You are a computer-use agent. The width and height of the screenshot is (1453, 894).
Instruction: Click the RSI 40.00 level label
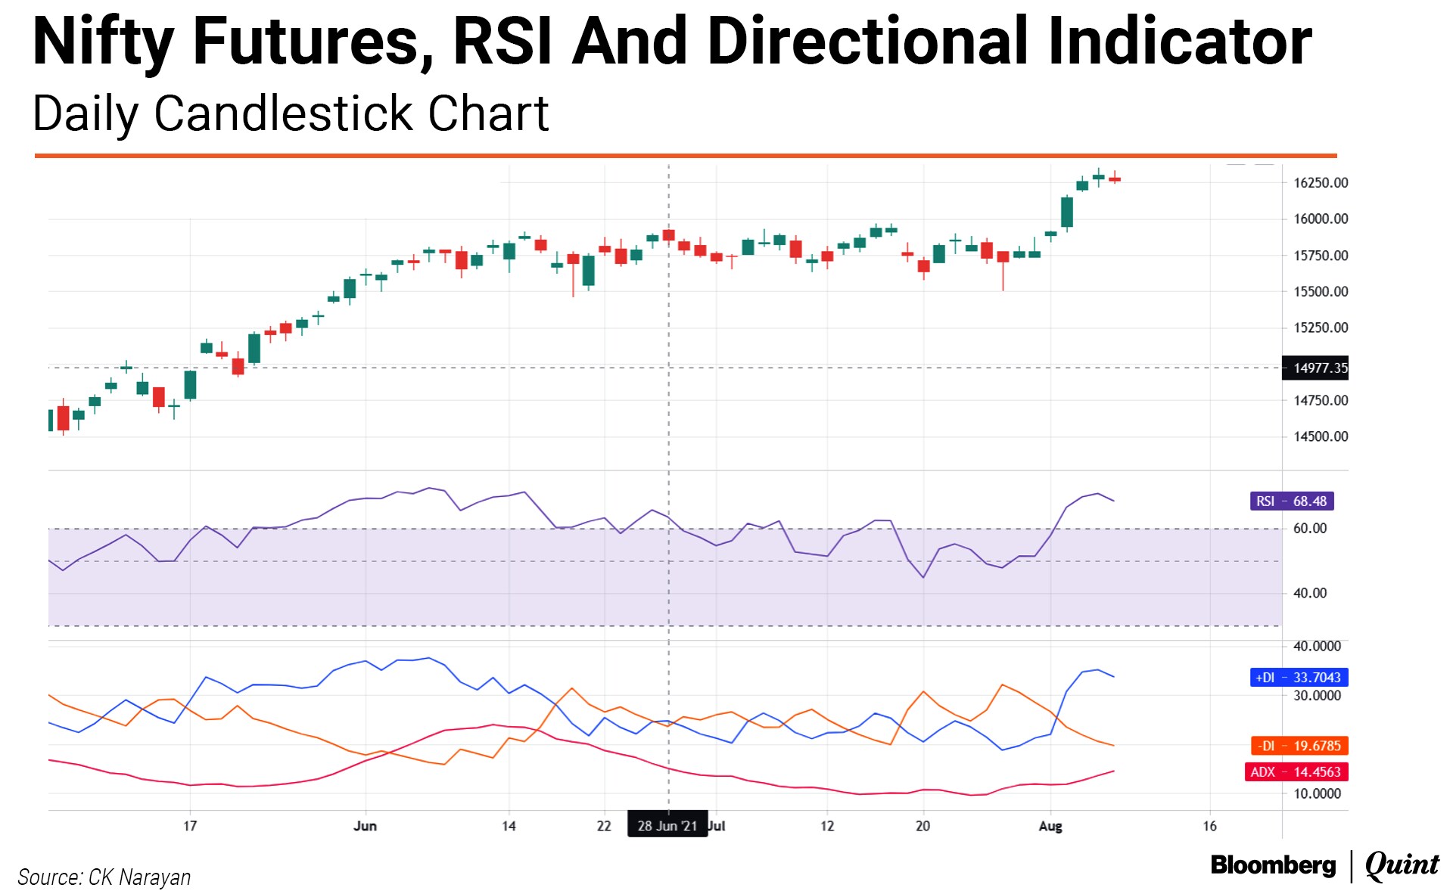pos(1310,594)
